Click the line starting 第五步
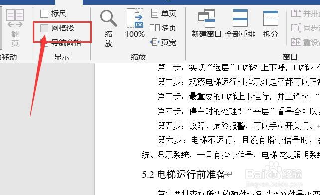This screenshot has height=195, width=320. 238,126
